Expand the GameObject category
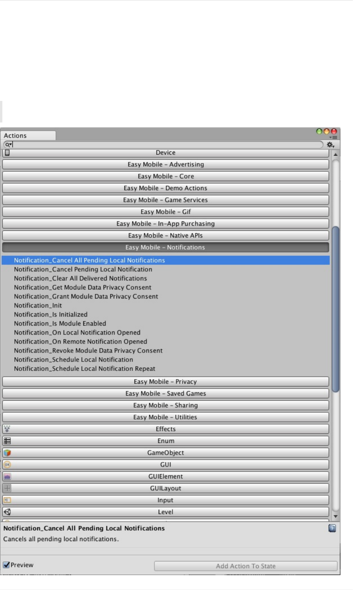 (166, 453)
